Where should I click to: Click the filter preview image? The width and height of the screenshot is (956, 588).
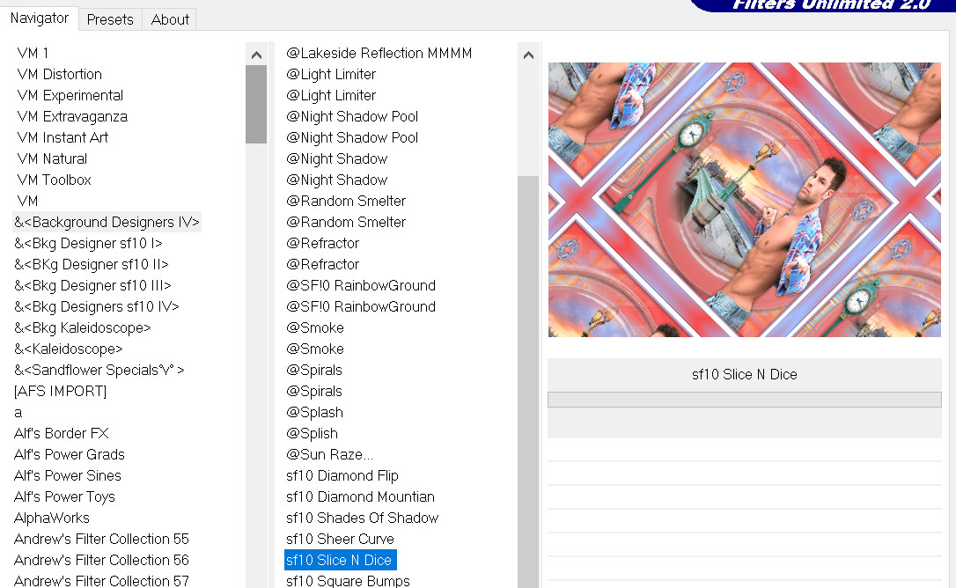pyautogui.click(x=744, y=200)
